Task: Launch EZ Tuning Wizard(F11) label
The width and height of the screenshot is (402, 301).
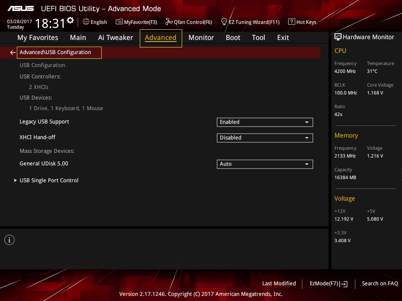Action: (x=254, y=22)
